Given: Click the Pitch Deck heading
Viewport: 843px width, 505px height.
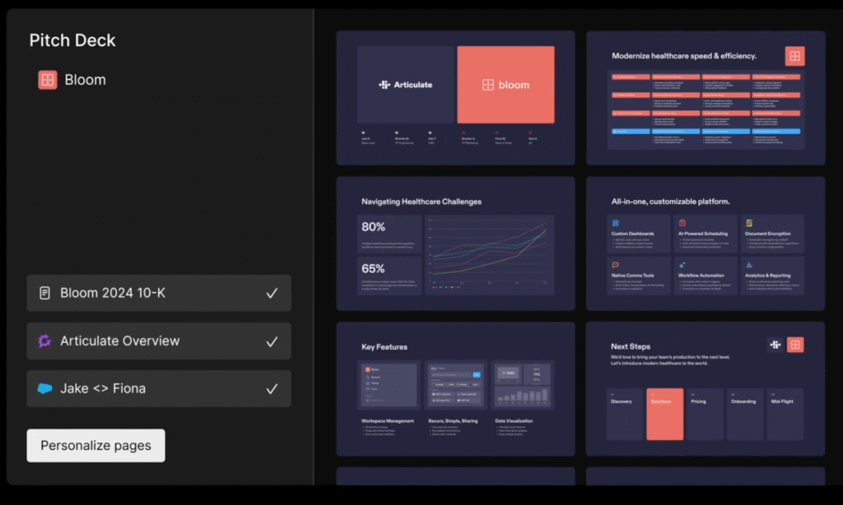Looking at the screenshot, I should 72,40.
